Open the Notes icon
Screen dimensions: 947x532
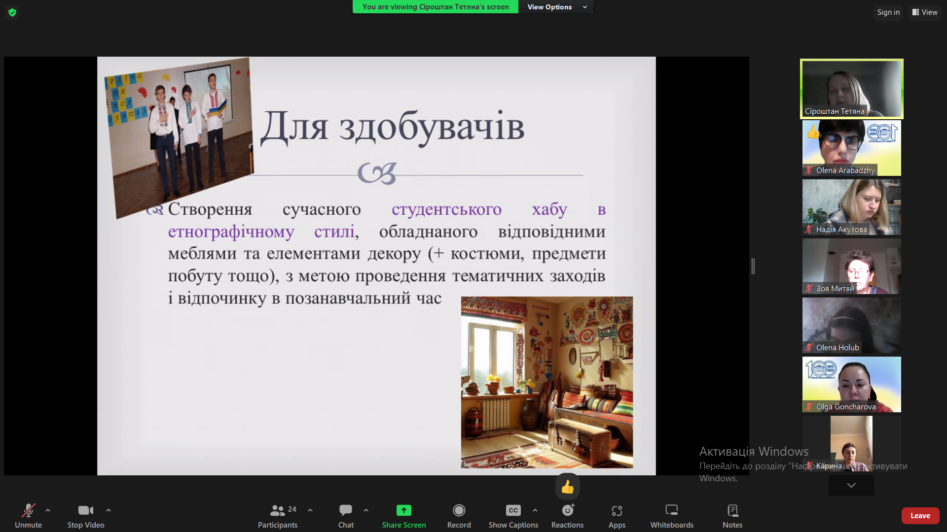pyautogui.click(x=732, y=511)
